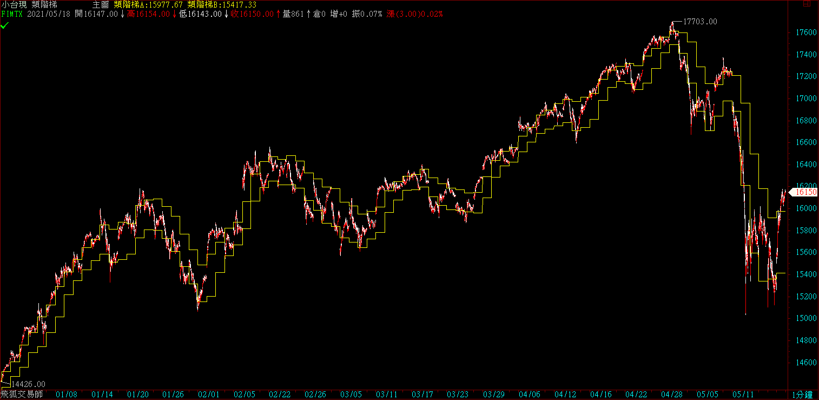Image resolution: width=819 pixels, height=400 pixels.
Task: Click the 04/16 date on time axis
Action: click(600, 395)
